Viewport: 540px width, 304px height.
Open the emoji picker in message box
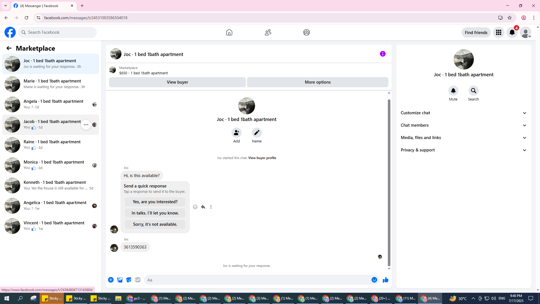(374, 280)
